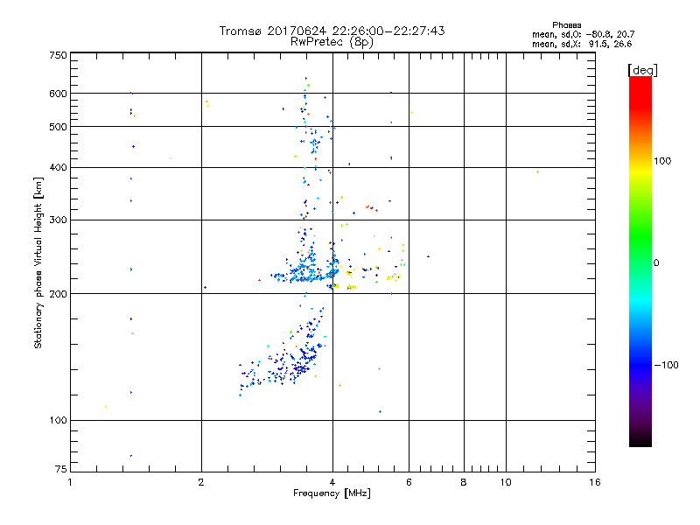Click the x-axis tick label '1'
Viewport: 700px width, 525px height.
pos(70,482)
